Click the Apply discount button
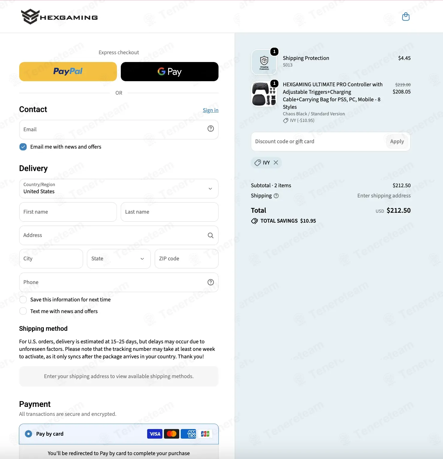 (397, 142)
